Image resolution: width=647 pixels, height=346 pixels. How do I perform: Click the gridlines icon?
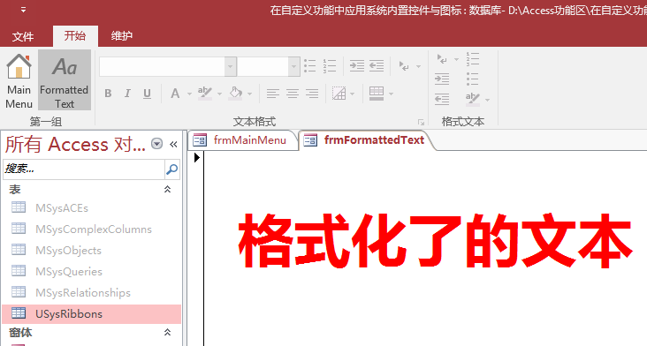pyautogui.click(x=339, y=94)
